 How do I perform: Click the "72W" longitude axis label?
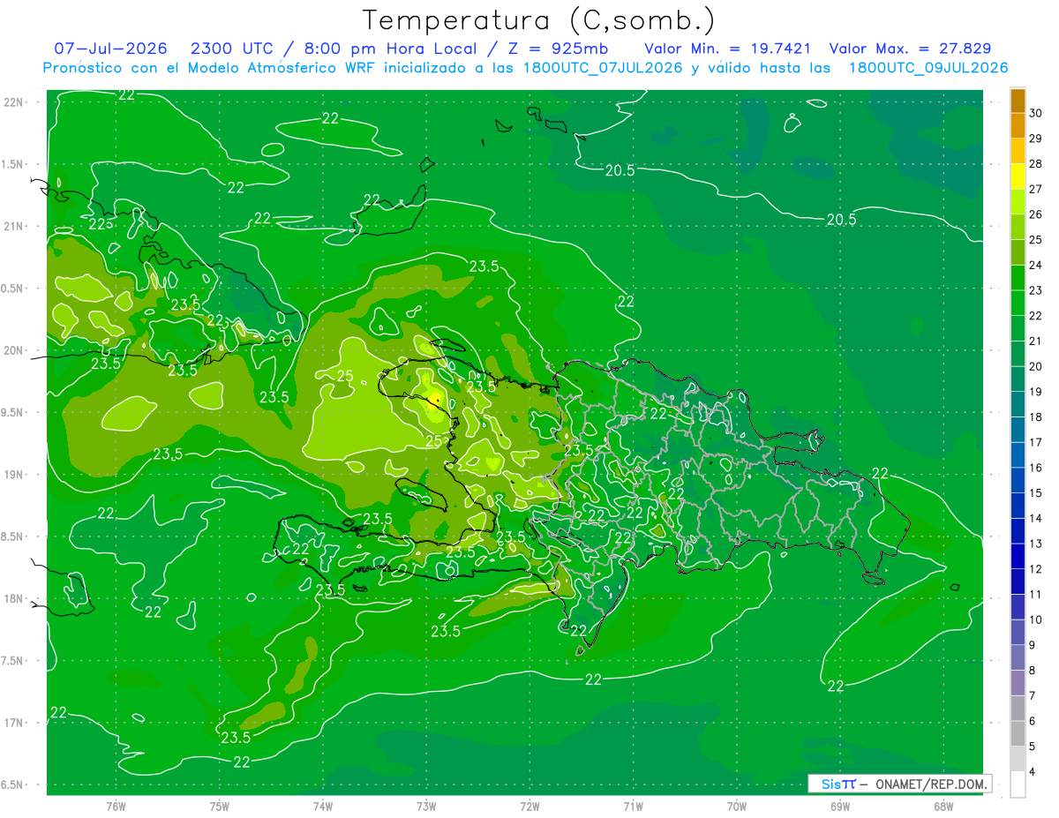click(x=529, y=806)
